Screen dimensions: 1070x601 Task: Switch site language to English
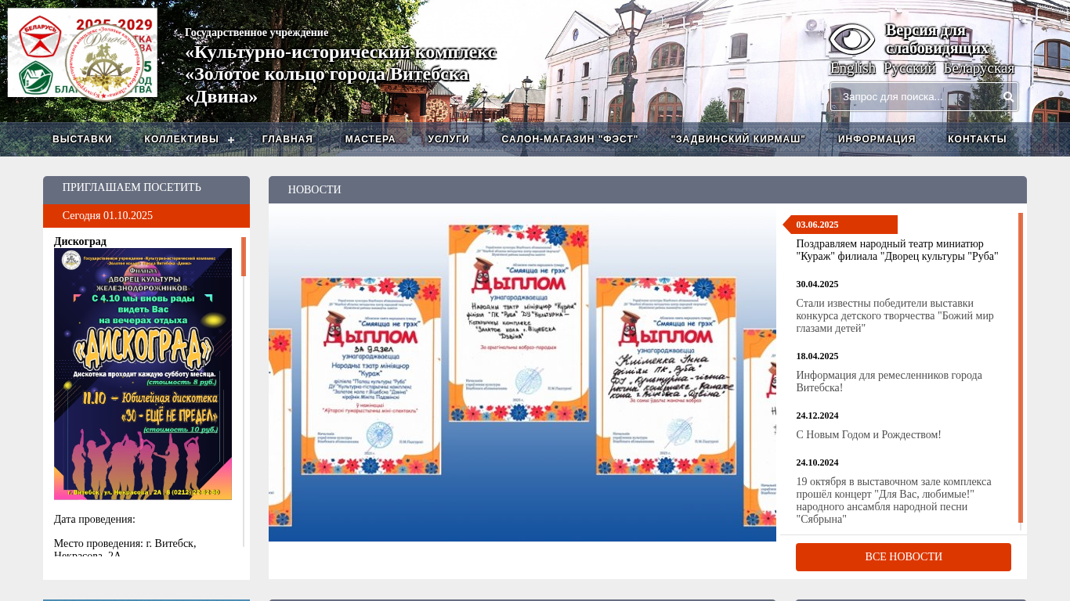[853, 68]
